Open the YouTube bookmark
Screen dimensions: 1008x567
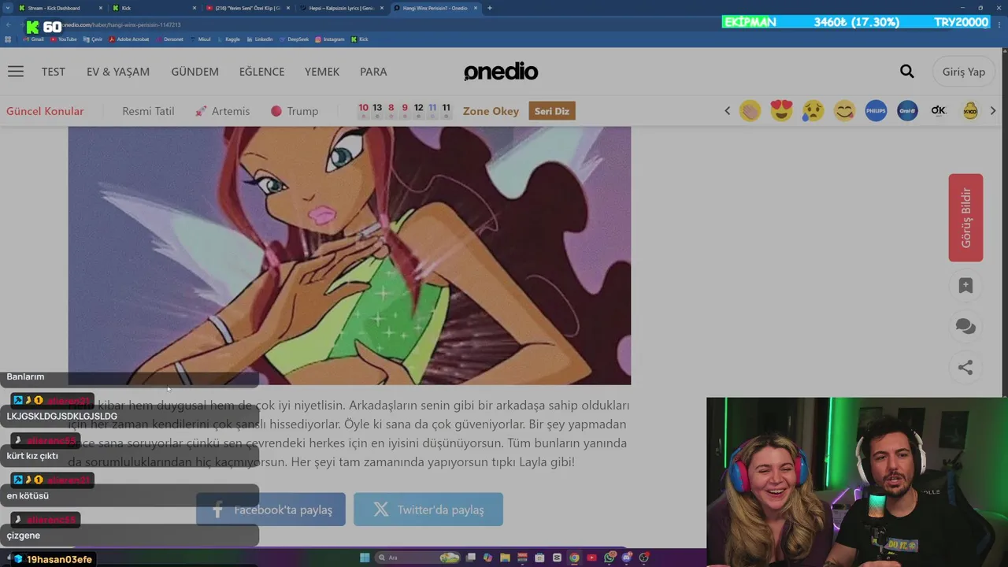pyautogui.click(x=63, y=39)
